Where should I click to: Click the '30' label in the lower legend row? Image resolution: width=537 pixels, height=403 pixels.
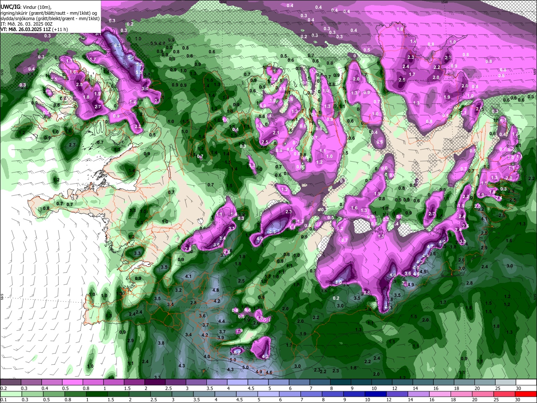click(519, 400)
